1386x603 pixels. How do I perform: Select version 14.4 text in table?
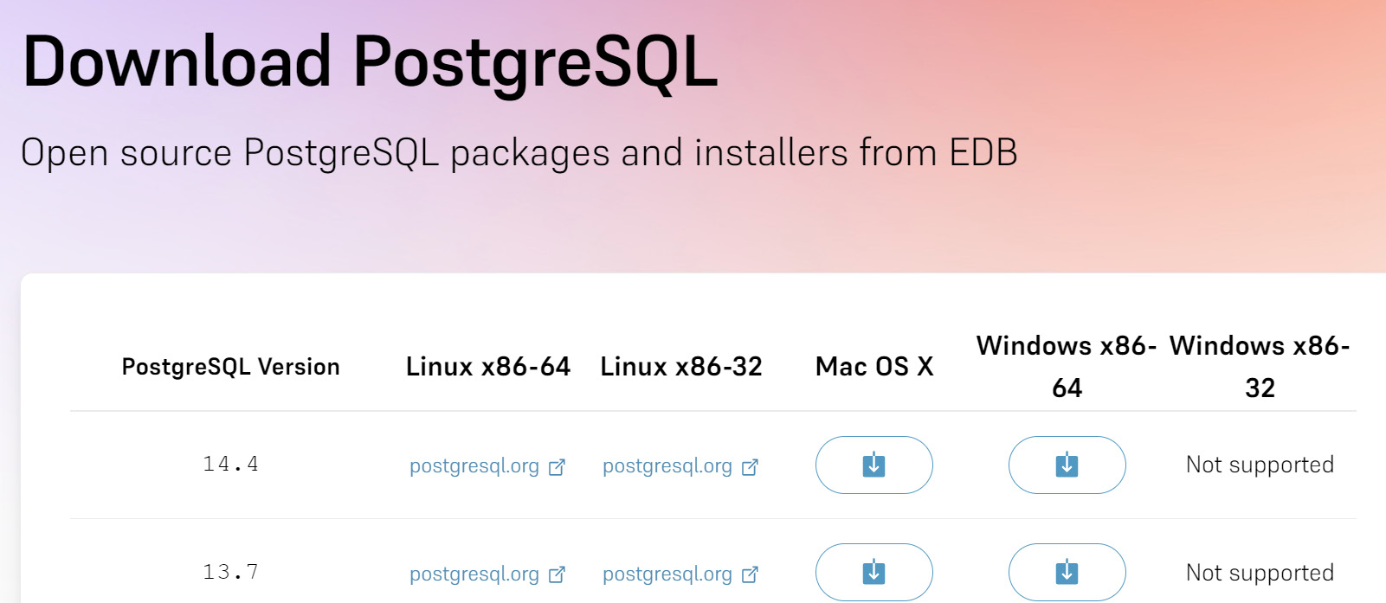[230, 465]
